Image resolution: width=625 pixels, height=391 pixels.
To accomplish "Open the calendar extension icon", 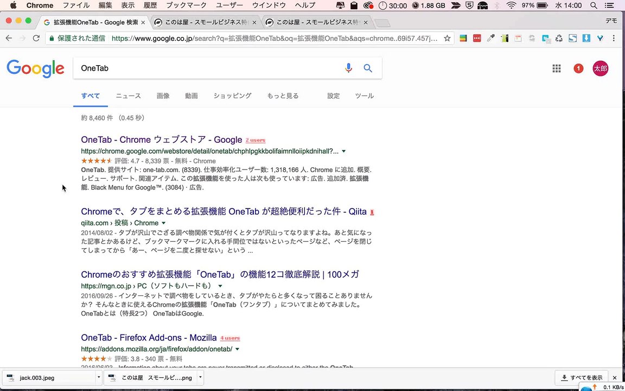I will pos(518,39).
